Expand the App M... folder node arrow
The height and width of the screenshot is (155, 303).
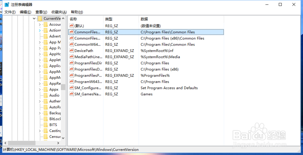pyautogui.click(x=40, y=42)
